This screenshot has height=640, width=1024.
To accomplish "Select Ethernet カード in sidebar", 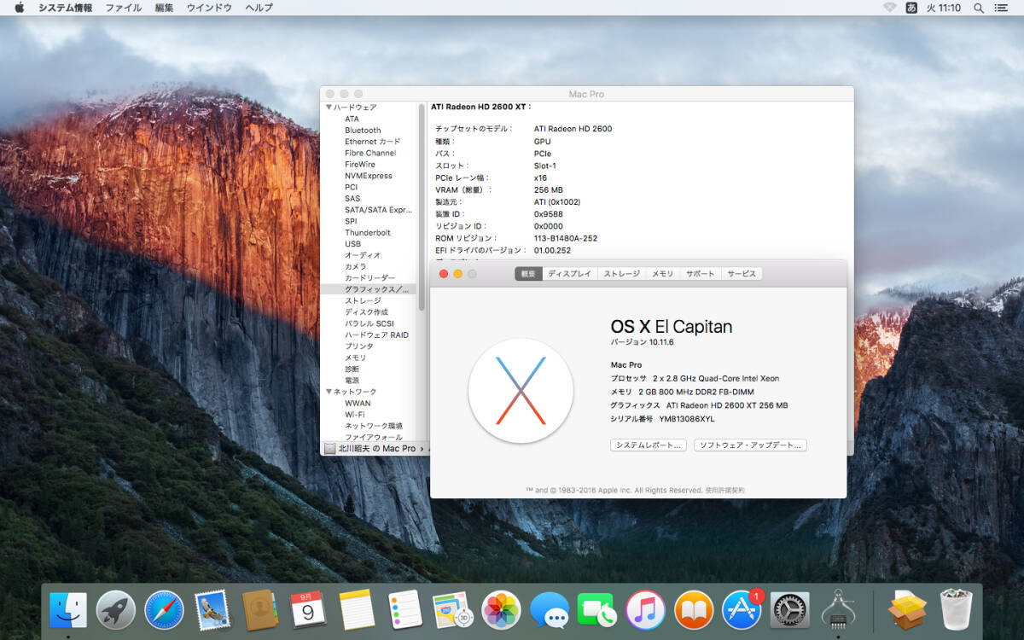I will point(371,142).
